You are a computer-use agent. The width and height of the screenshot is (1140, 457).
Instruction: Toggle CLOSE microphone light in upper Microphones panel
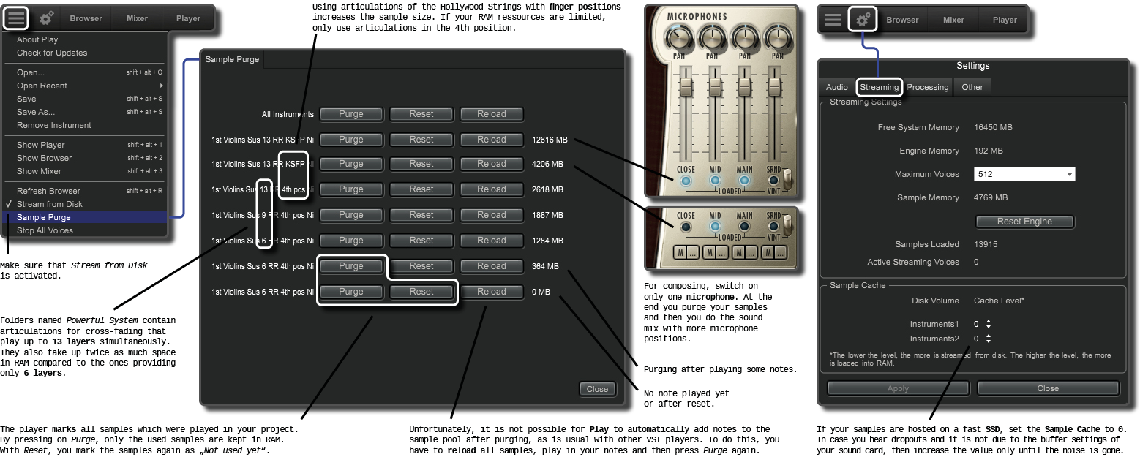(686, 181)
